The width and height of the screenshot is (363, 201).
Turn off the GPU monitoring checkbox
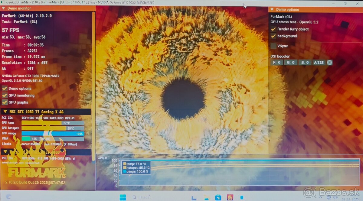(5, 95)
